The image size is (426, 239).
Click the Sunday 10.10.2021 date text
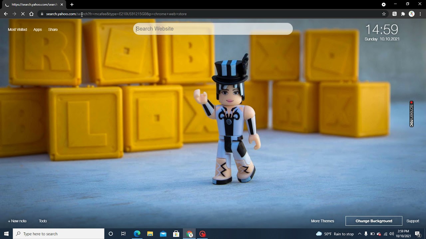[x=382, y=39]
